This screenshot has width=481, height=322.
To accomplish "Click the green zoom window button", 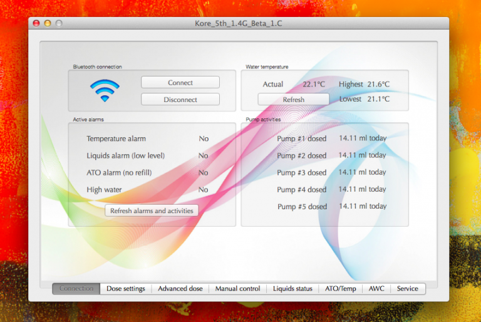I will tap(59, 23).
